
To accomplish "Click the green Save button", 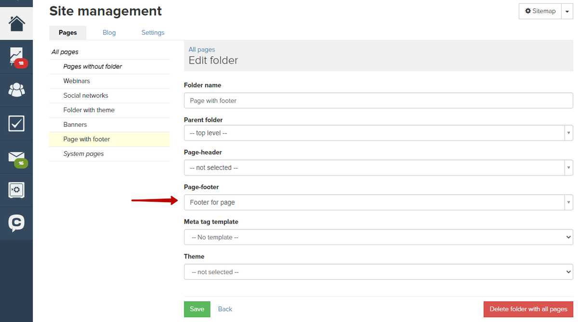I will [x=197, y=309].
